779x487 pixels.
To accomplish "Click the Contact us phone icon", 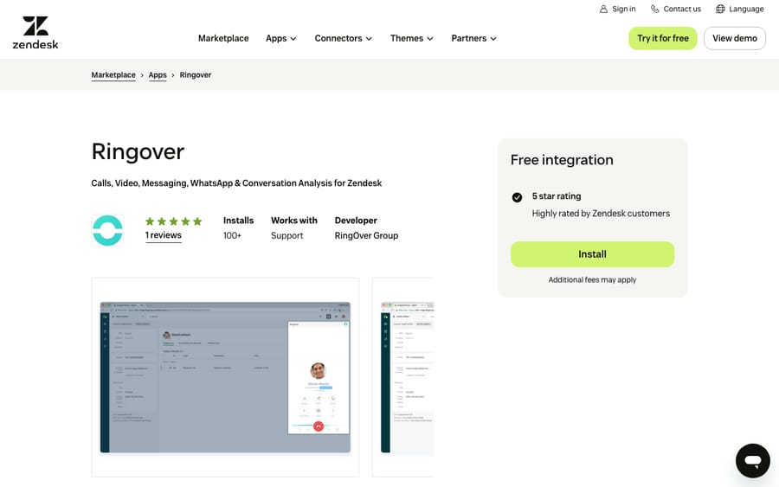I will tap(655, 9).
